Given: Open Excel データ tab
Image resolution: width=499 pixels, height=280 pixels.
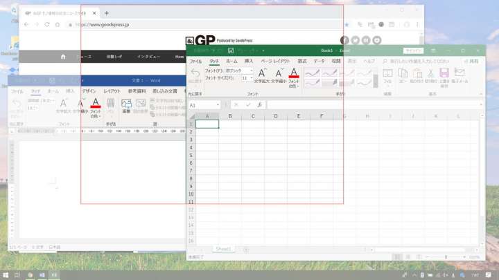Looking at the screenshot, I should click(319, 61).
